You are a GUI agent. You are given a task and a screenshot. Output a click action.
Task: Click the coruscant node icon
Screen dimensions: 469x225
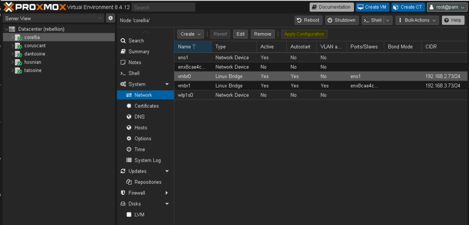(19, 46)
